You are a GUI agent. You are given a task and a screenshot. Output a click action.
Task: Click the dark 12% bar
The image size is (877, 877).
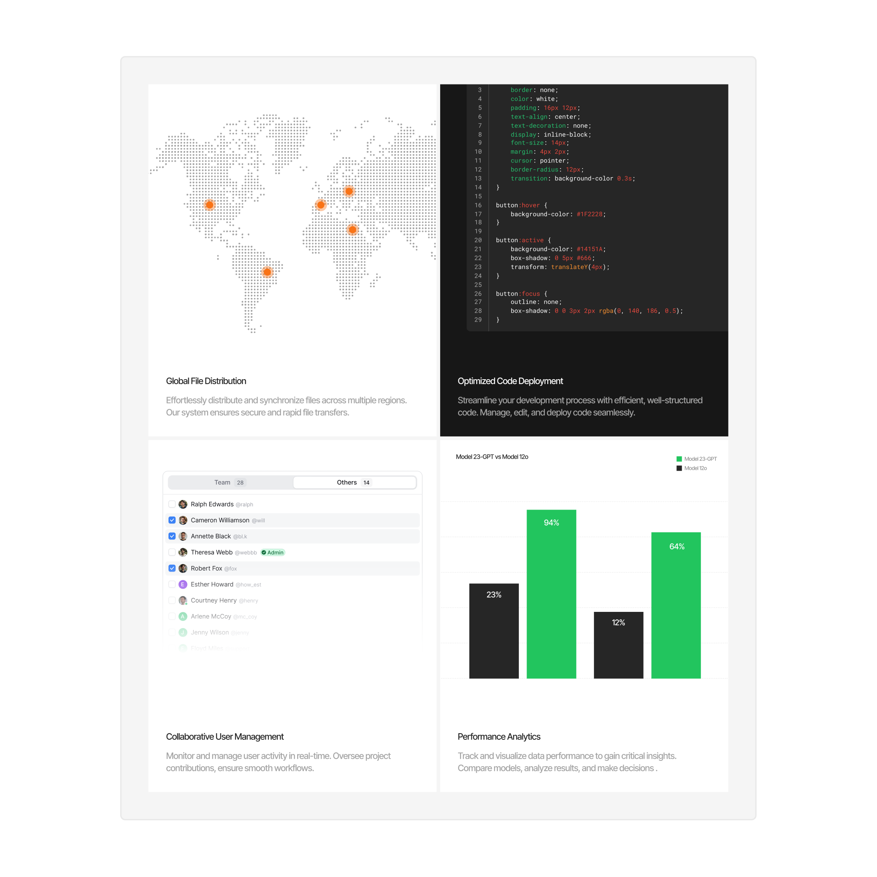pyautogui.click(x=618, y=645)
